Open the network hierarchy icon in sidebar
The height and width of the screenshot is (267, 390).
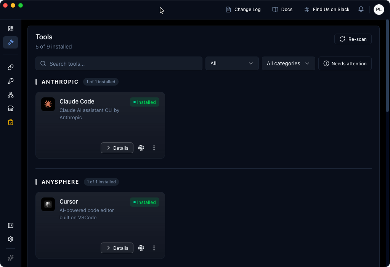pos(10,95)
